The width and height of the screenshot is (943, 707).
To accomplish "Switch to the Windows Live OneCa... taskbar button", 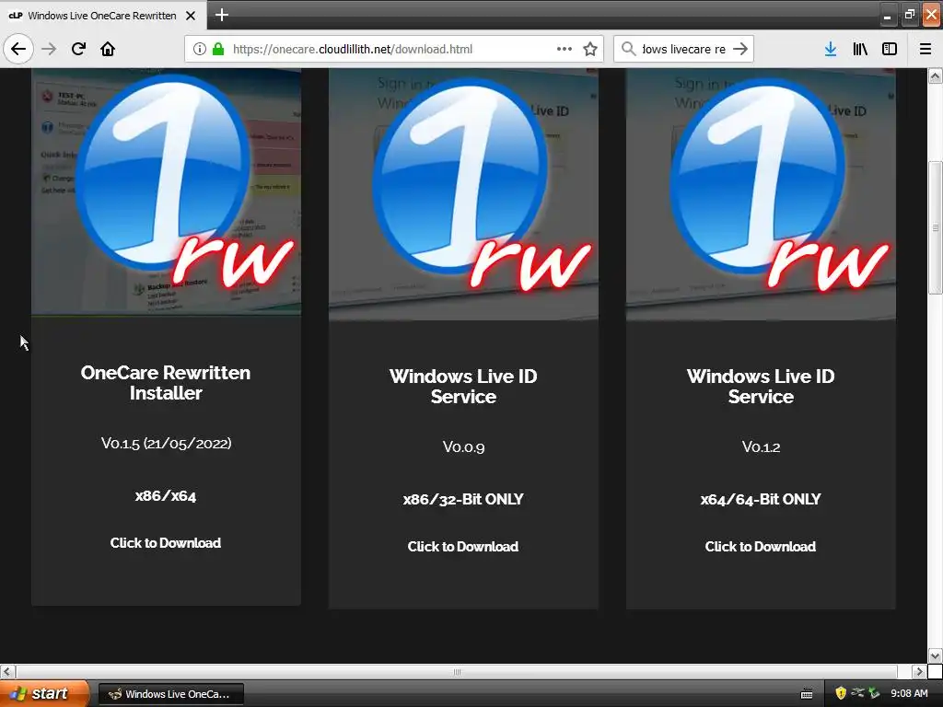I will [x=170, y=694].
